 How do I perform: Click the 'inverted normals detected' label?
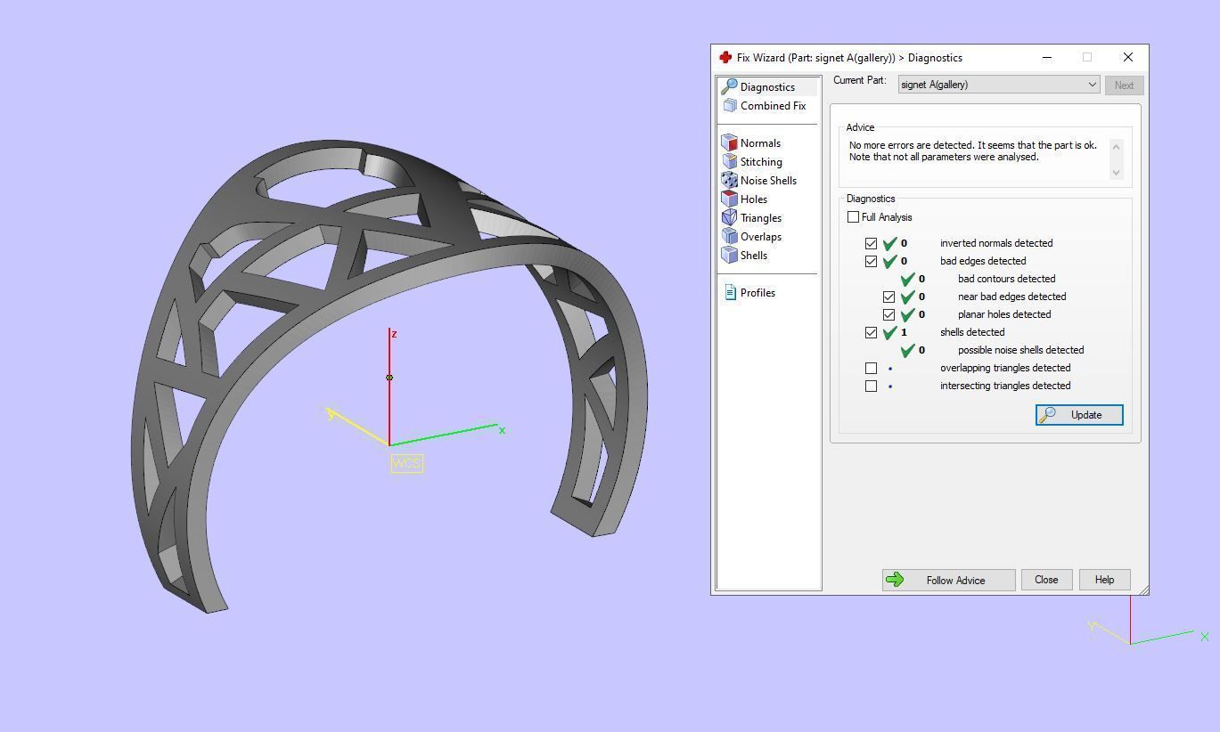point(996,243)
